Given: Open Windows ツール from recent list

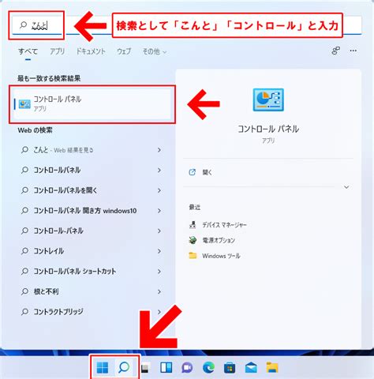Looking at the screenshot, I should click(221, 256).
